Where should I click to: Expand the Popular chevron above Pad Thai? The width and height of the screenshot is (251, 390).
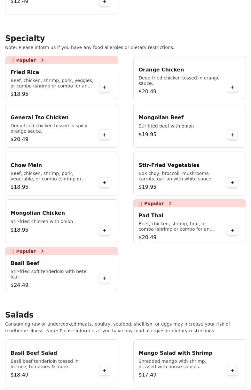[170, 203]
